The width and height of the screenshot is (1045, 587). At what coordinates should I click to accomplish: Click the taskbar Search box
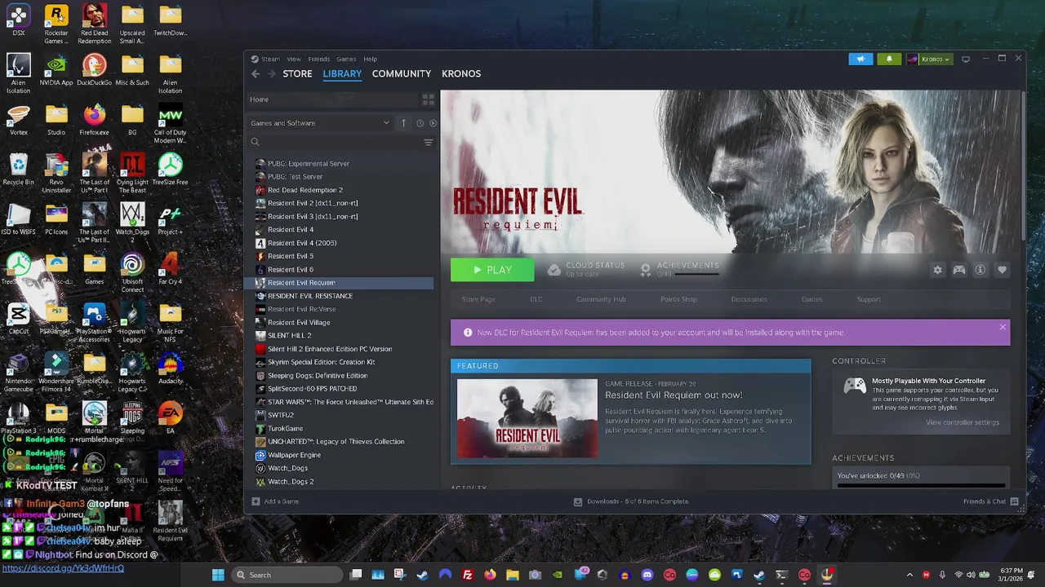(x=286, y=575)
